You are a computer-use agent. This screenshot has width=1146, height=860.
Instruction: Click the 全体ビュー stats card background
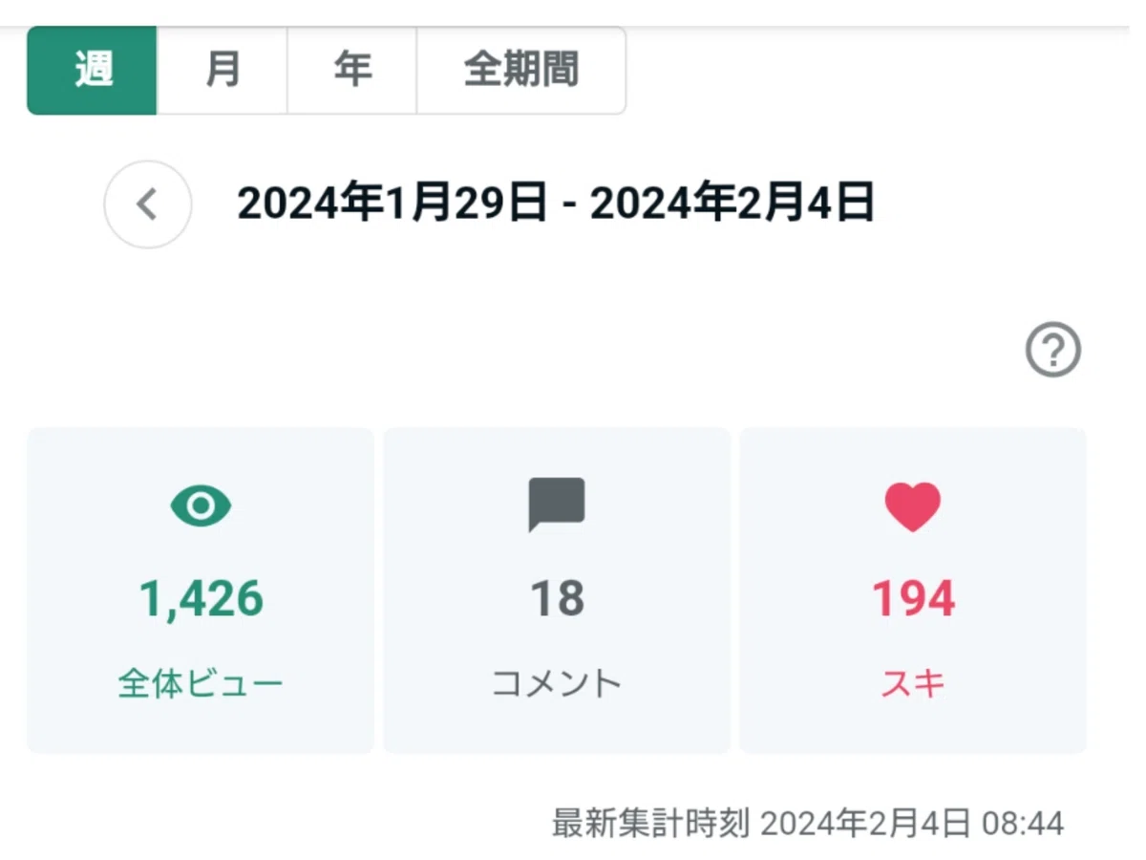coord(201,591)
